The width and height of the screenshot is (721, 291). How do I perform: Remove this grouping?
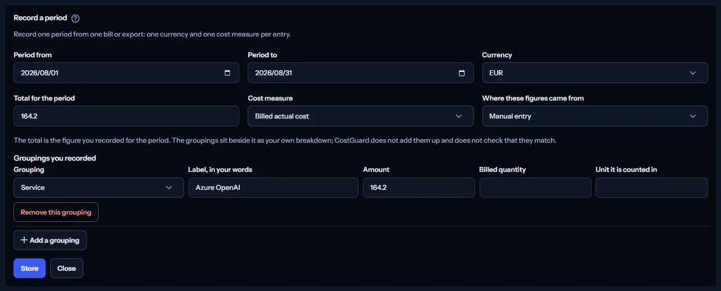[x=56, y=212]
